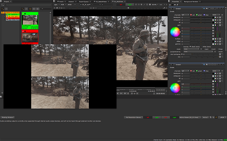The image size is (227, 141).
Task: Click the viewer wipe line icon
Action: [144, 5]
